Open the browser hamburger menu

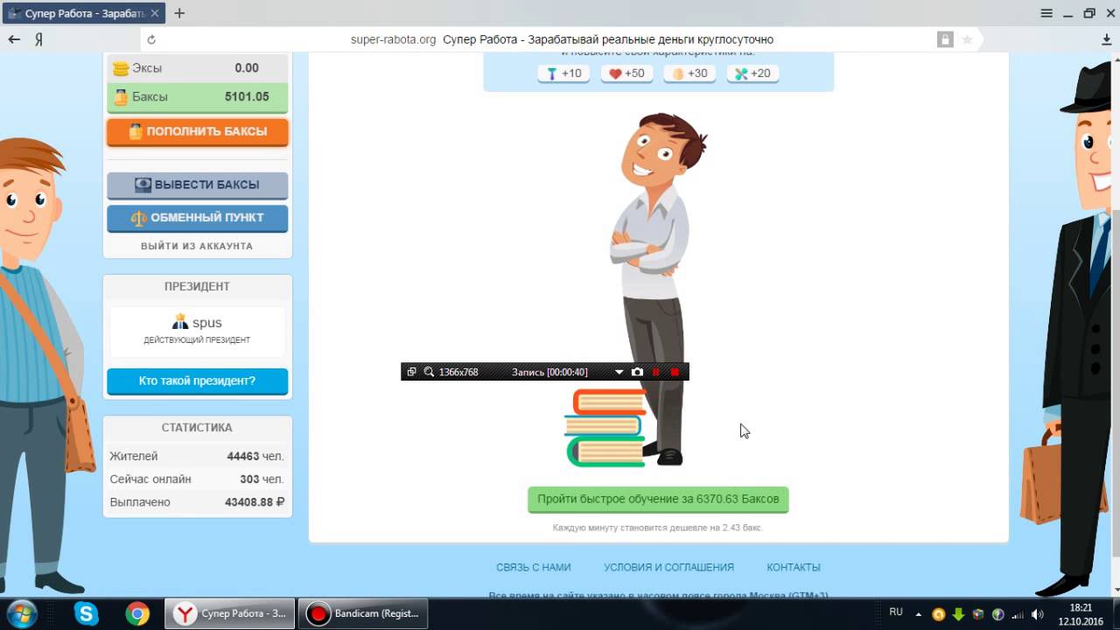pos(1046,13)
